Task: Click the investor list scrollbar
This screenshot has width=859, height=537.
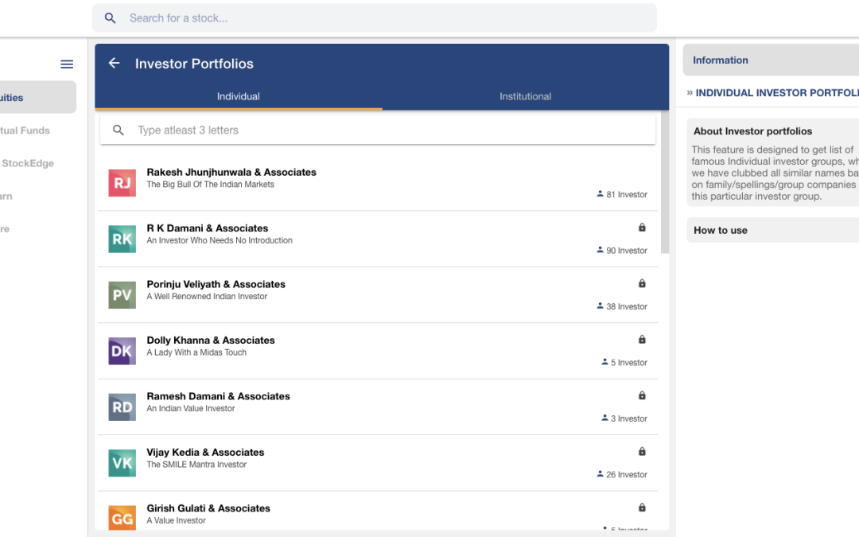Action: [665, 182]
